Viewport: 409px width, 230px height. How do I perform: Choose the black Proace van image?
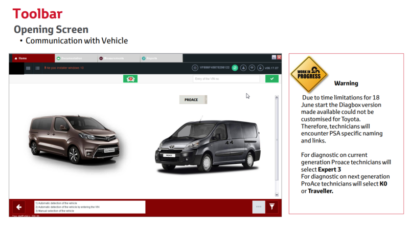(208, 147)
